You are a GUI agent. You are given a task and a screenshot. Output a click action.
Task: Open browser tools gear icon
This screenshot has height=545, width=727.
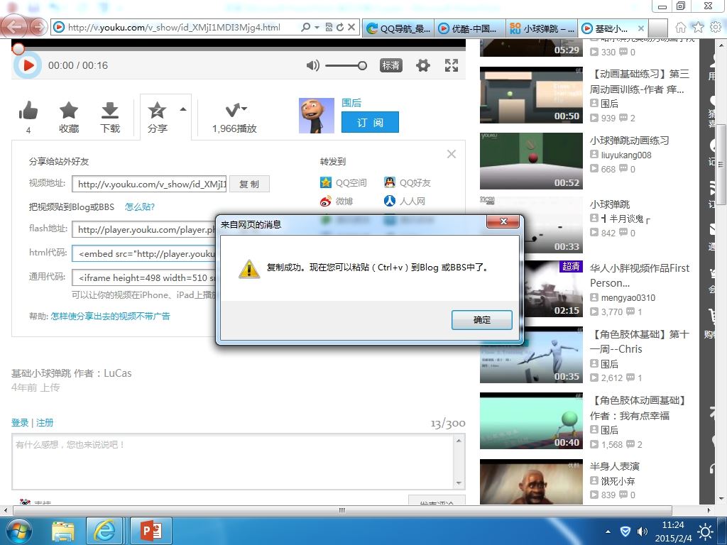click(x=716, y=28)
